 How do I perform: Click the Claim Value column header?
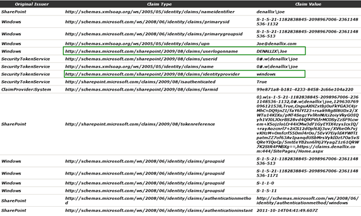tap(308, 4)
